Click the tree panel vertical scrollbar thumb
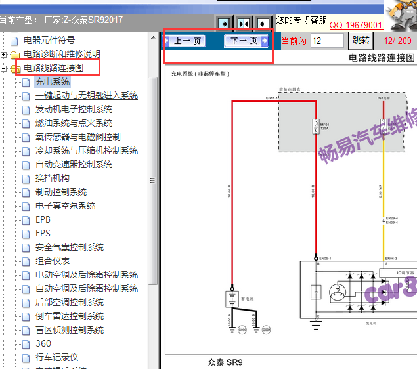The image size is (417, 369). tap(152, 181)
